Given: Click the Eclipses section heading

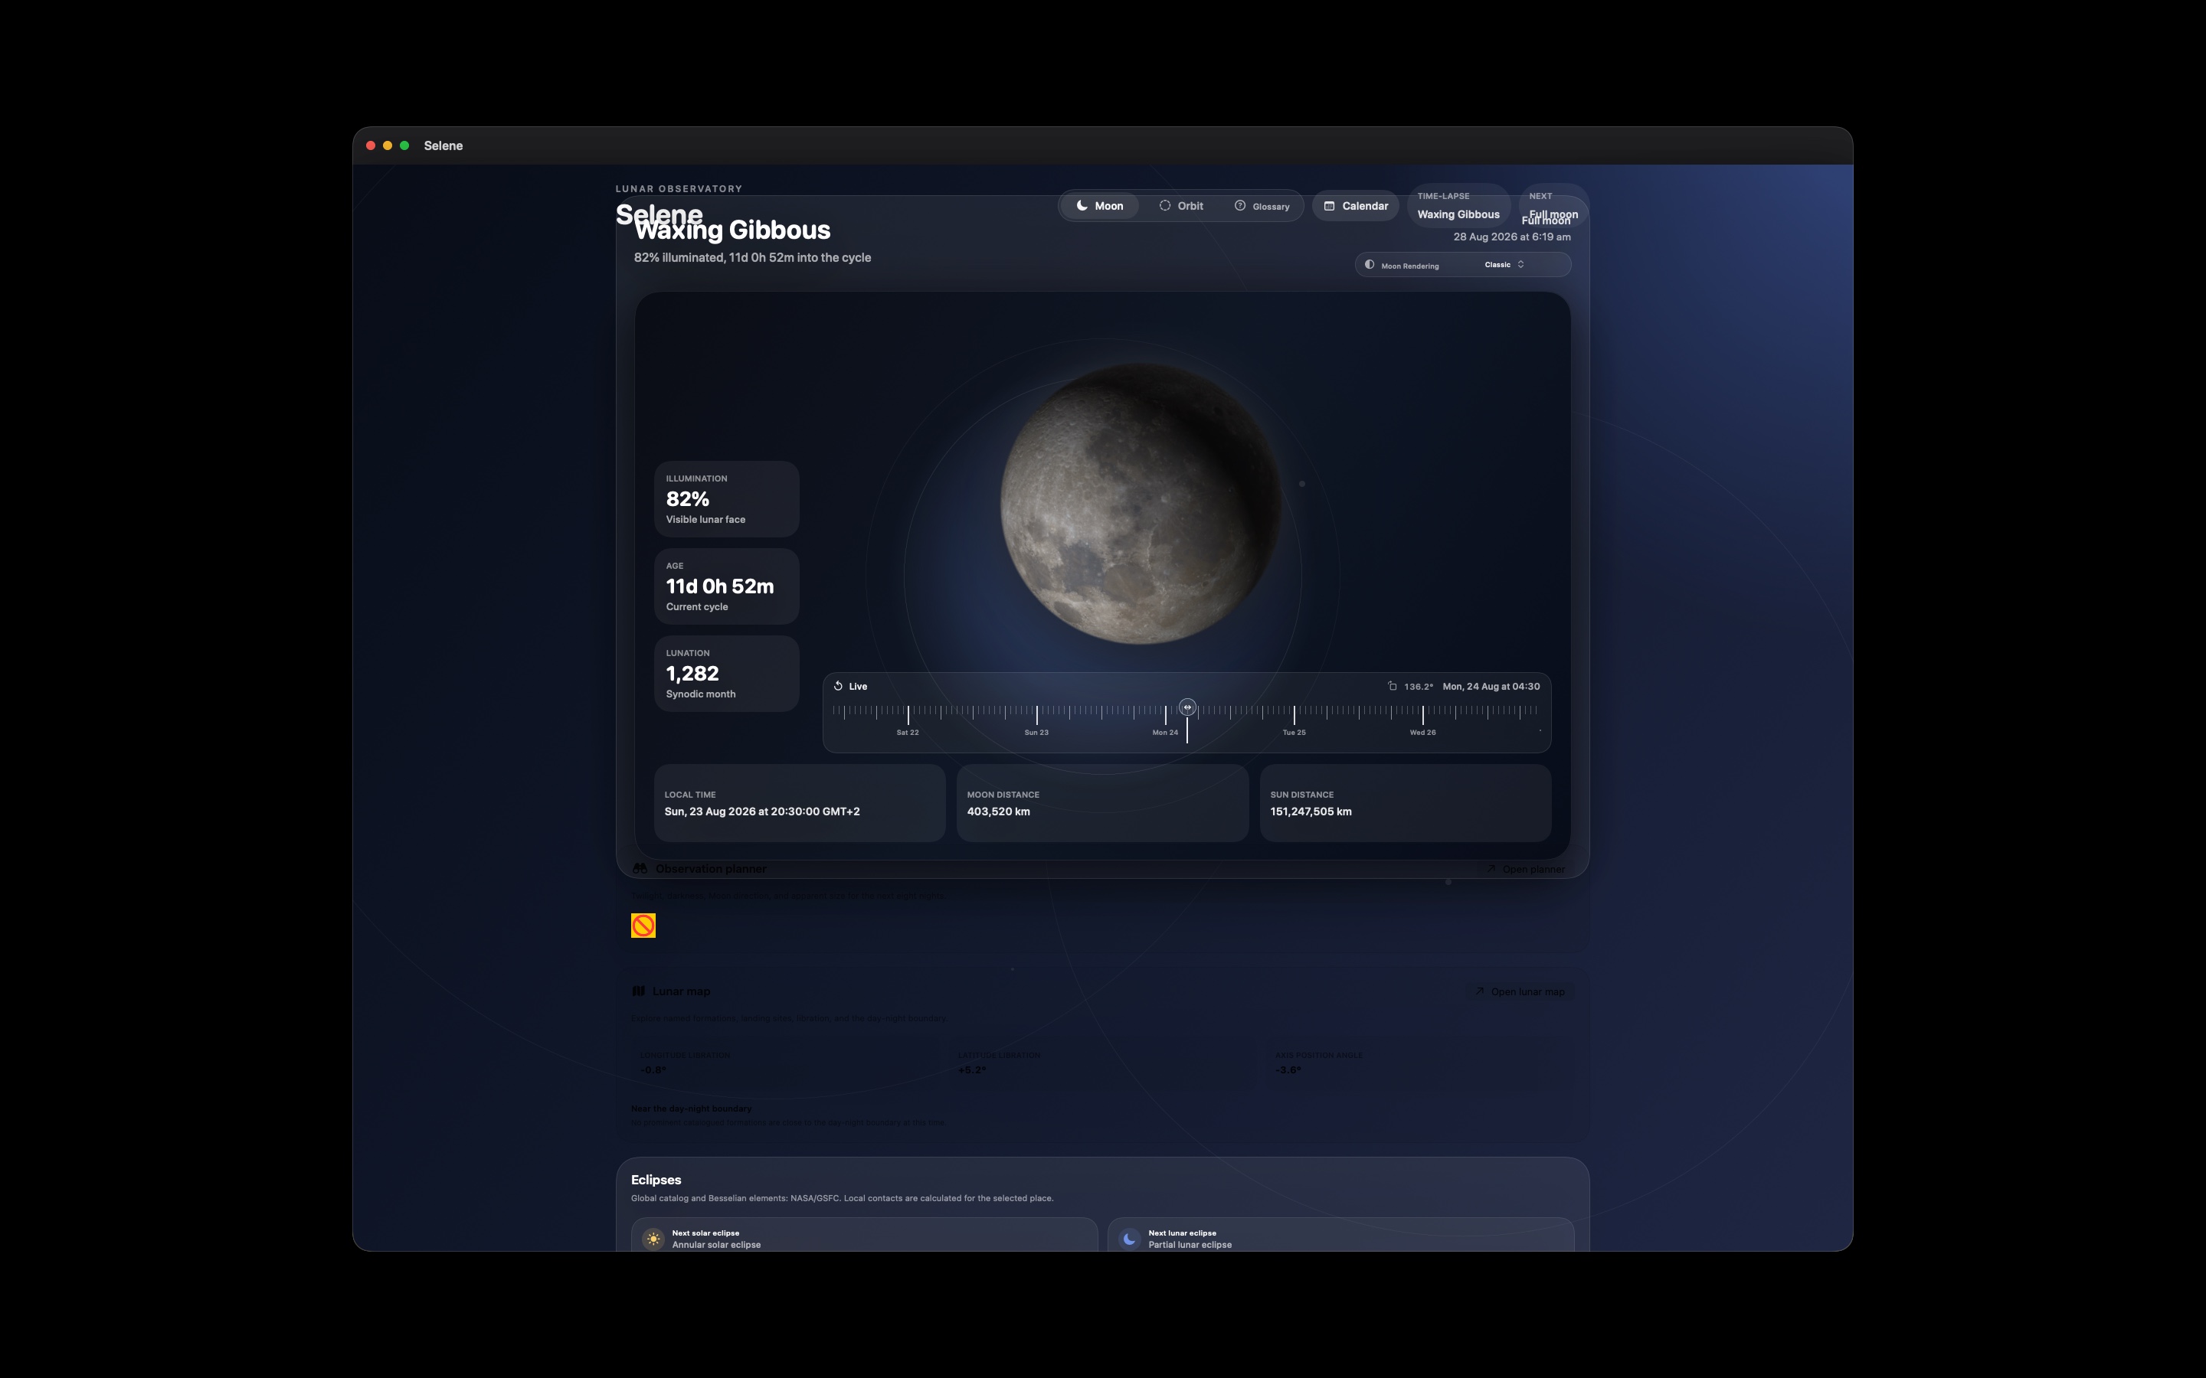Looking at the screenshot, I should click(x=656, y=1179).
